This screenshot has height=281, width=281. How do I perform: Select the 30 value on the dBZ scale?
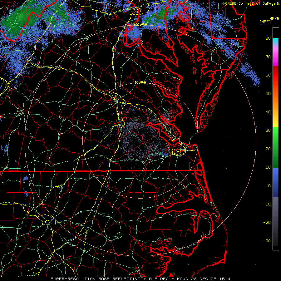(268, 131)
